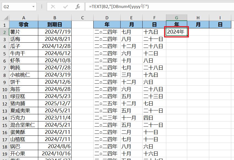Viewport: 234px width, 160px height.
Task: Click the 薯片 cell
Action: click(x=24, y=32)
